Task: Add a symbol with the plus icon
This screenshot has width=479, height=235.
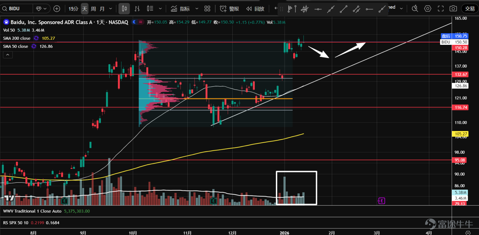Action: click(x=57, y=9)
